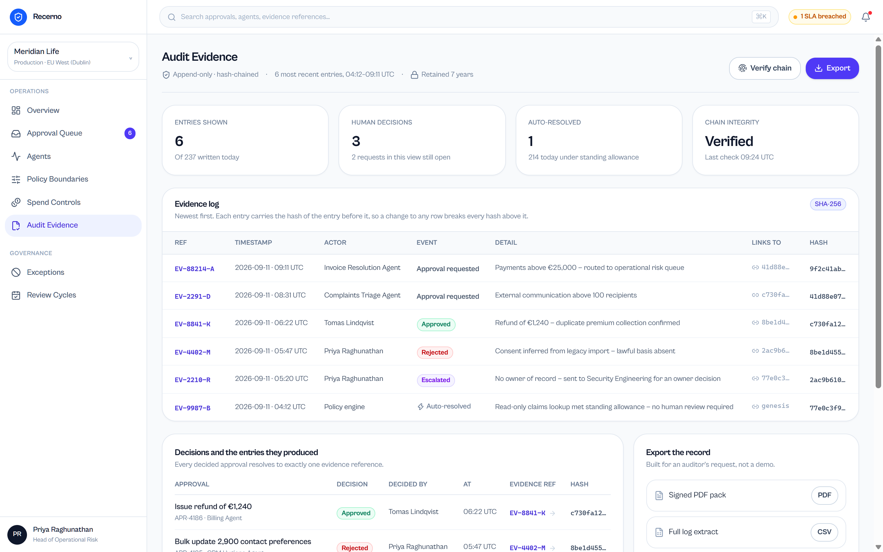This screenshot has height=552, width=883.
Task: Click the document icon for Full log extract
Action: click(659, 532)
